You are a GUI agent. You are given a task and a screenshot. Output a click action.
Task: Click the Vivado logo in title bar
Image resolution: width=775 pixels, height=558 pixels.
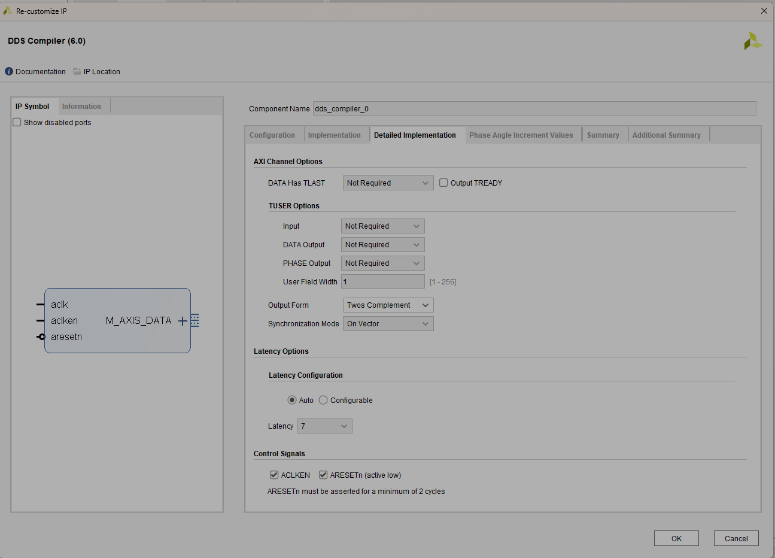coord(8,11)
